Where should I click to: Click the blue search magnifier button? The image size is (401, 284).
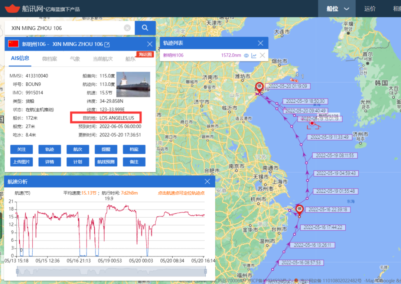tap(145, 28)
